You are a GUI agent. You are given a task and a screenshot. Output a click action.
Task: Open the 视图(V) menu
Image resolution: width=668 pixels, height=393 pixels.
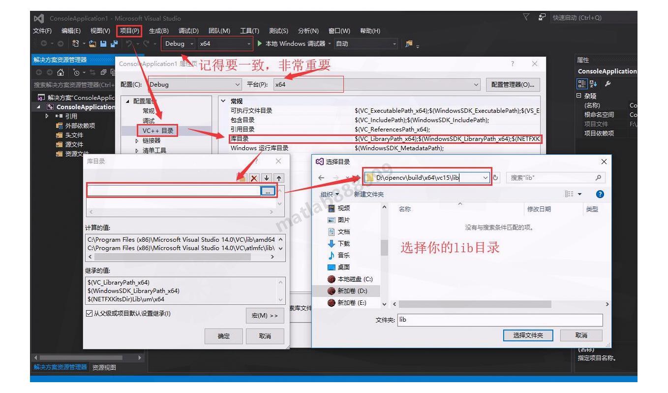(100, 31)
